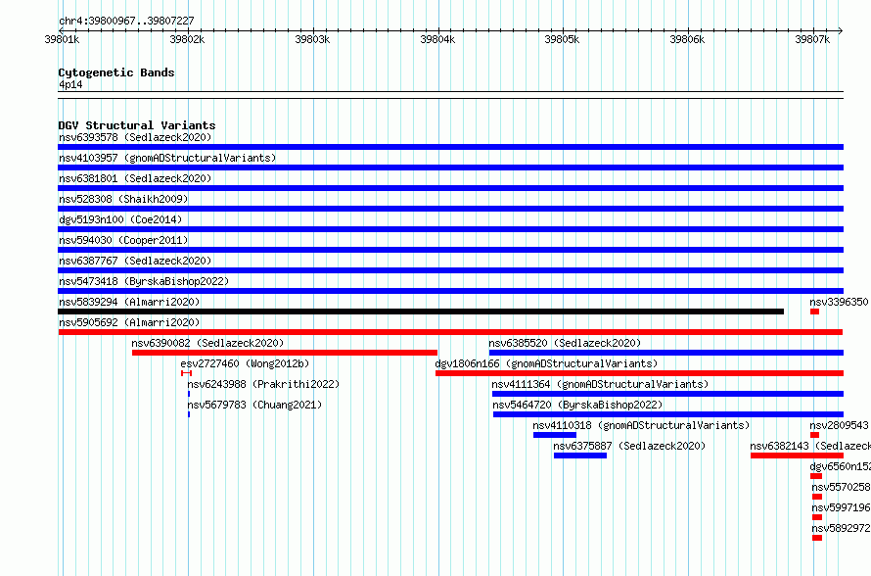Click the red bar under nsv6390082
This screenshot has height=576, width=871.
285,353
